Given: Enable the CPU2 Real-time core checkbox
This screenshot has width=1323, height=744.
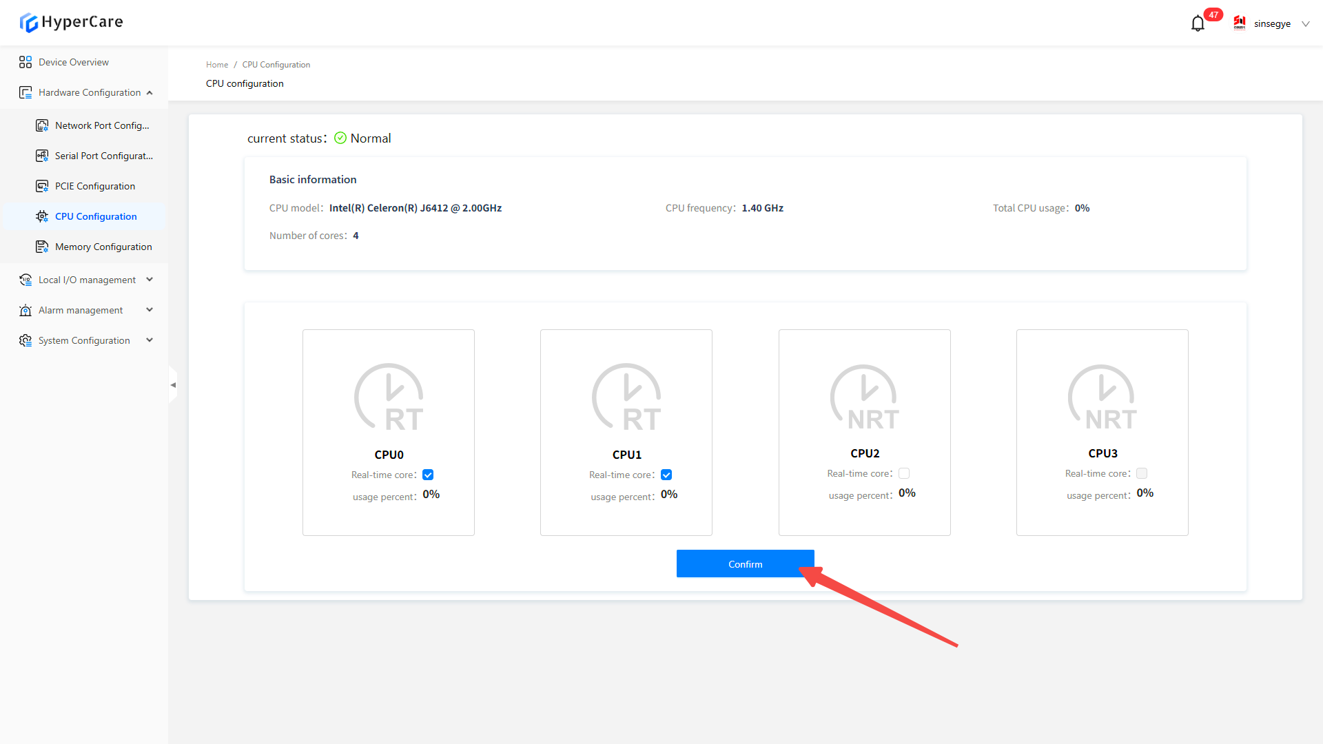Looking at the screenshot, I should [904, 473].
